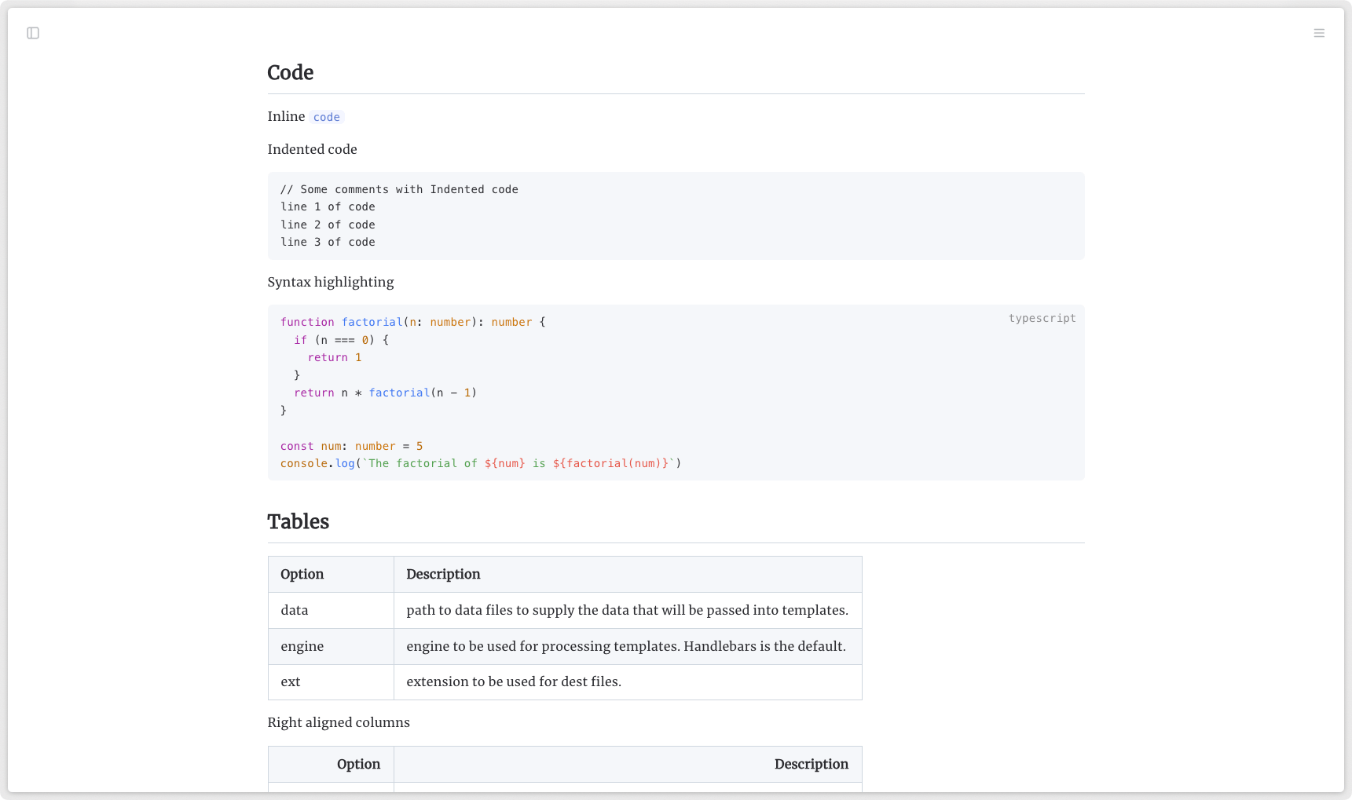Click the "ext" option cell
Screen dimensions: 1352x800
click(x=291, y=681)
